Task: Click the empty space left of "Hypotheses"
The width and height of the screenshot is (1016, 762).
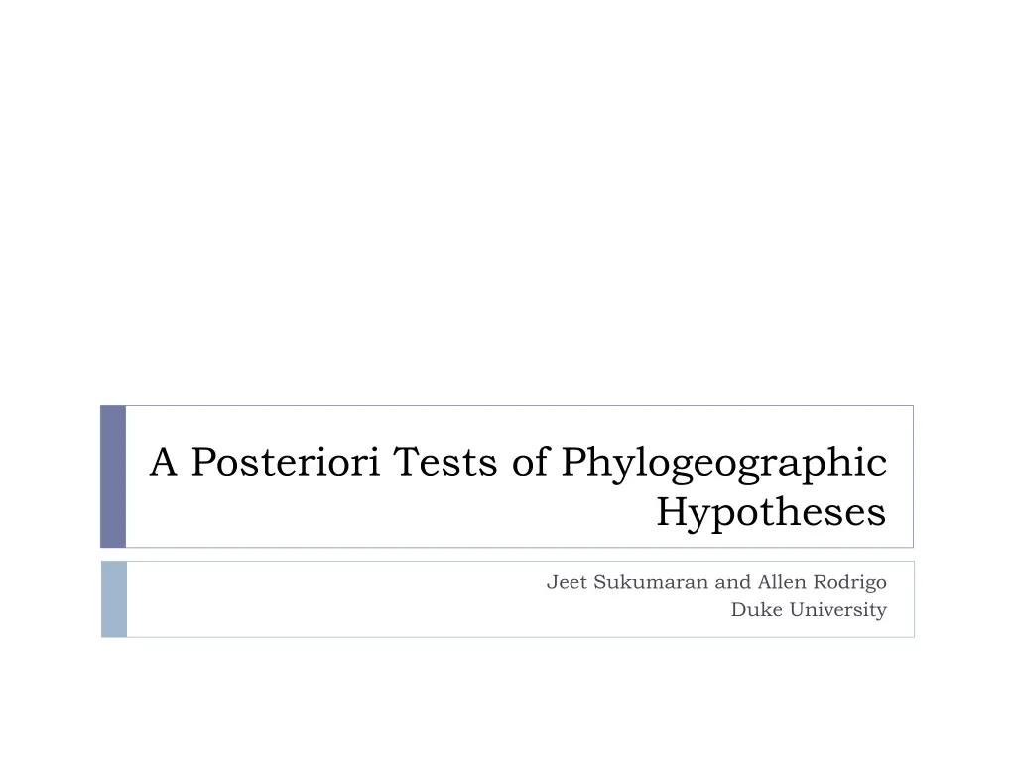Action: point(397,514)
